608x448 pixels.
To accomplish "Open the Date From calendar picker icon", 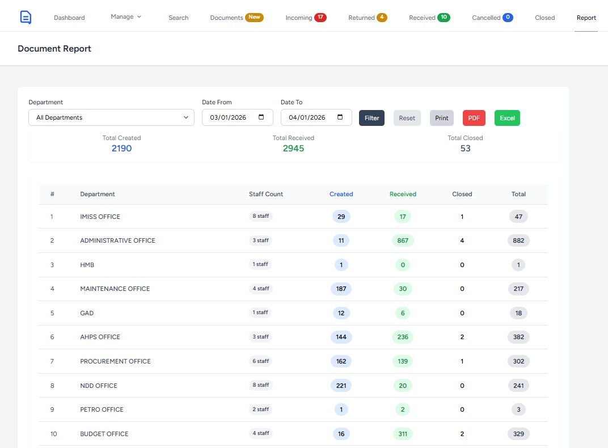I will tap(261, 117).
